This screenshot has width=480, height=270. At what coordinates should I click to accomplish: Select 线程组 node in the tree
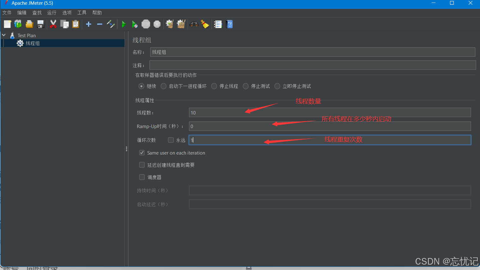point(33,43)
